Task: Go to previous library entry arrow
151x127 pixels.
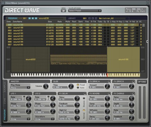Action: [x=89, y=18]
